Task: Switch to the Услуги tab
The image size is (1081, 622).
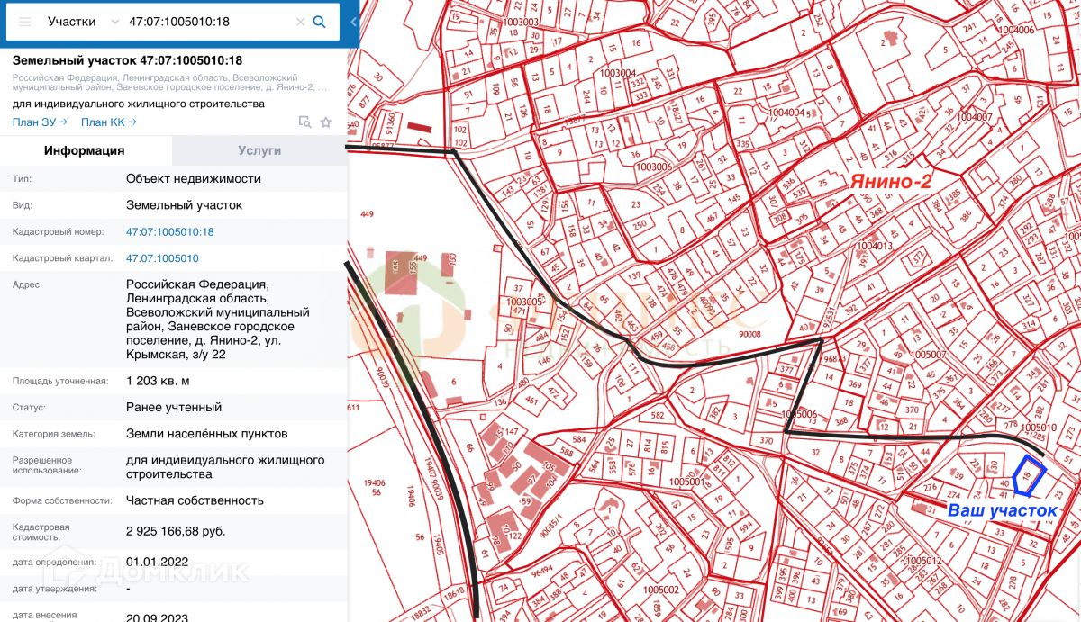Action: tap(259, 150)
